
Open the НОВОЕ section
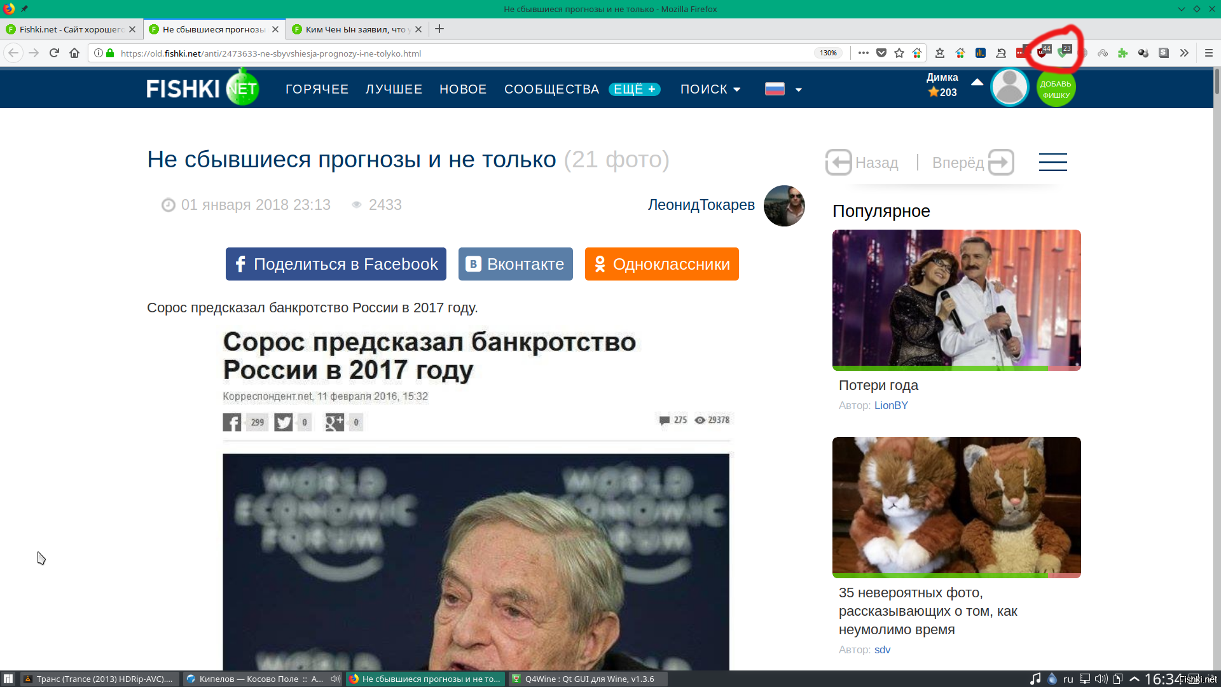[463, 89]
